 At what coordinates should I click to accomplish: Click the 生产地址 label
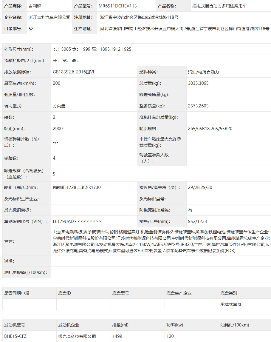click(x=83, y=29)
